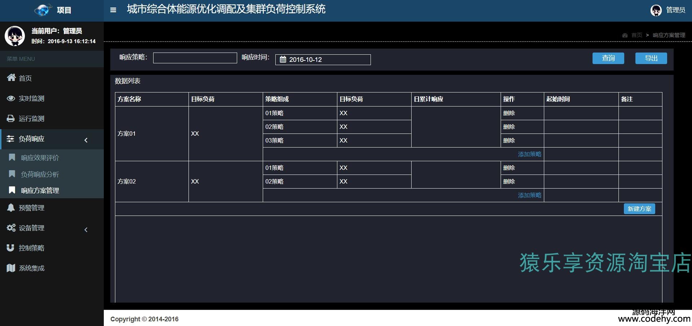The height and width of the screenshot is (326, 692).
Task: Click the 起始时间 column header
Action: click(x=581, y=99)
